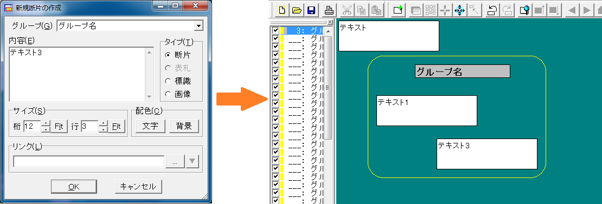Paste using the clipboard toolbar icon
The width and height of the screenshot is (602, 204).
point(376,10)
